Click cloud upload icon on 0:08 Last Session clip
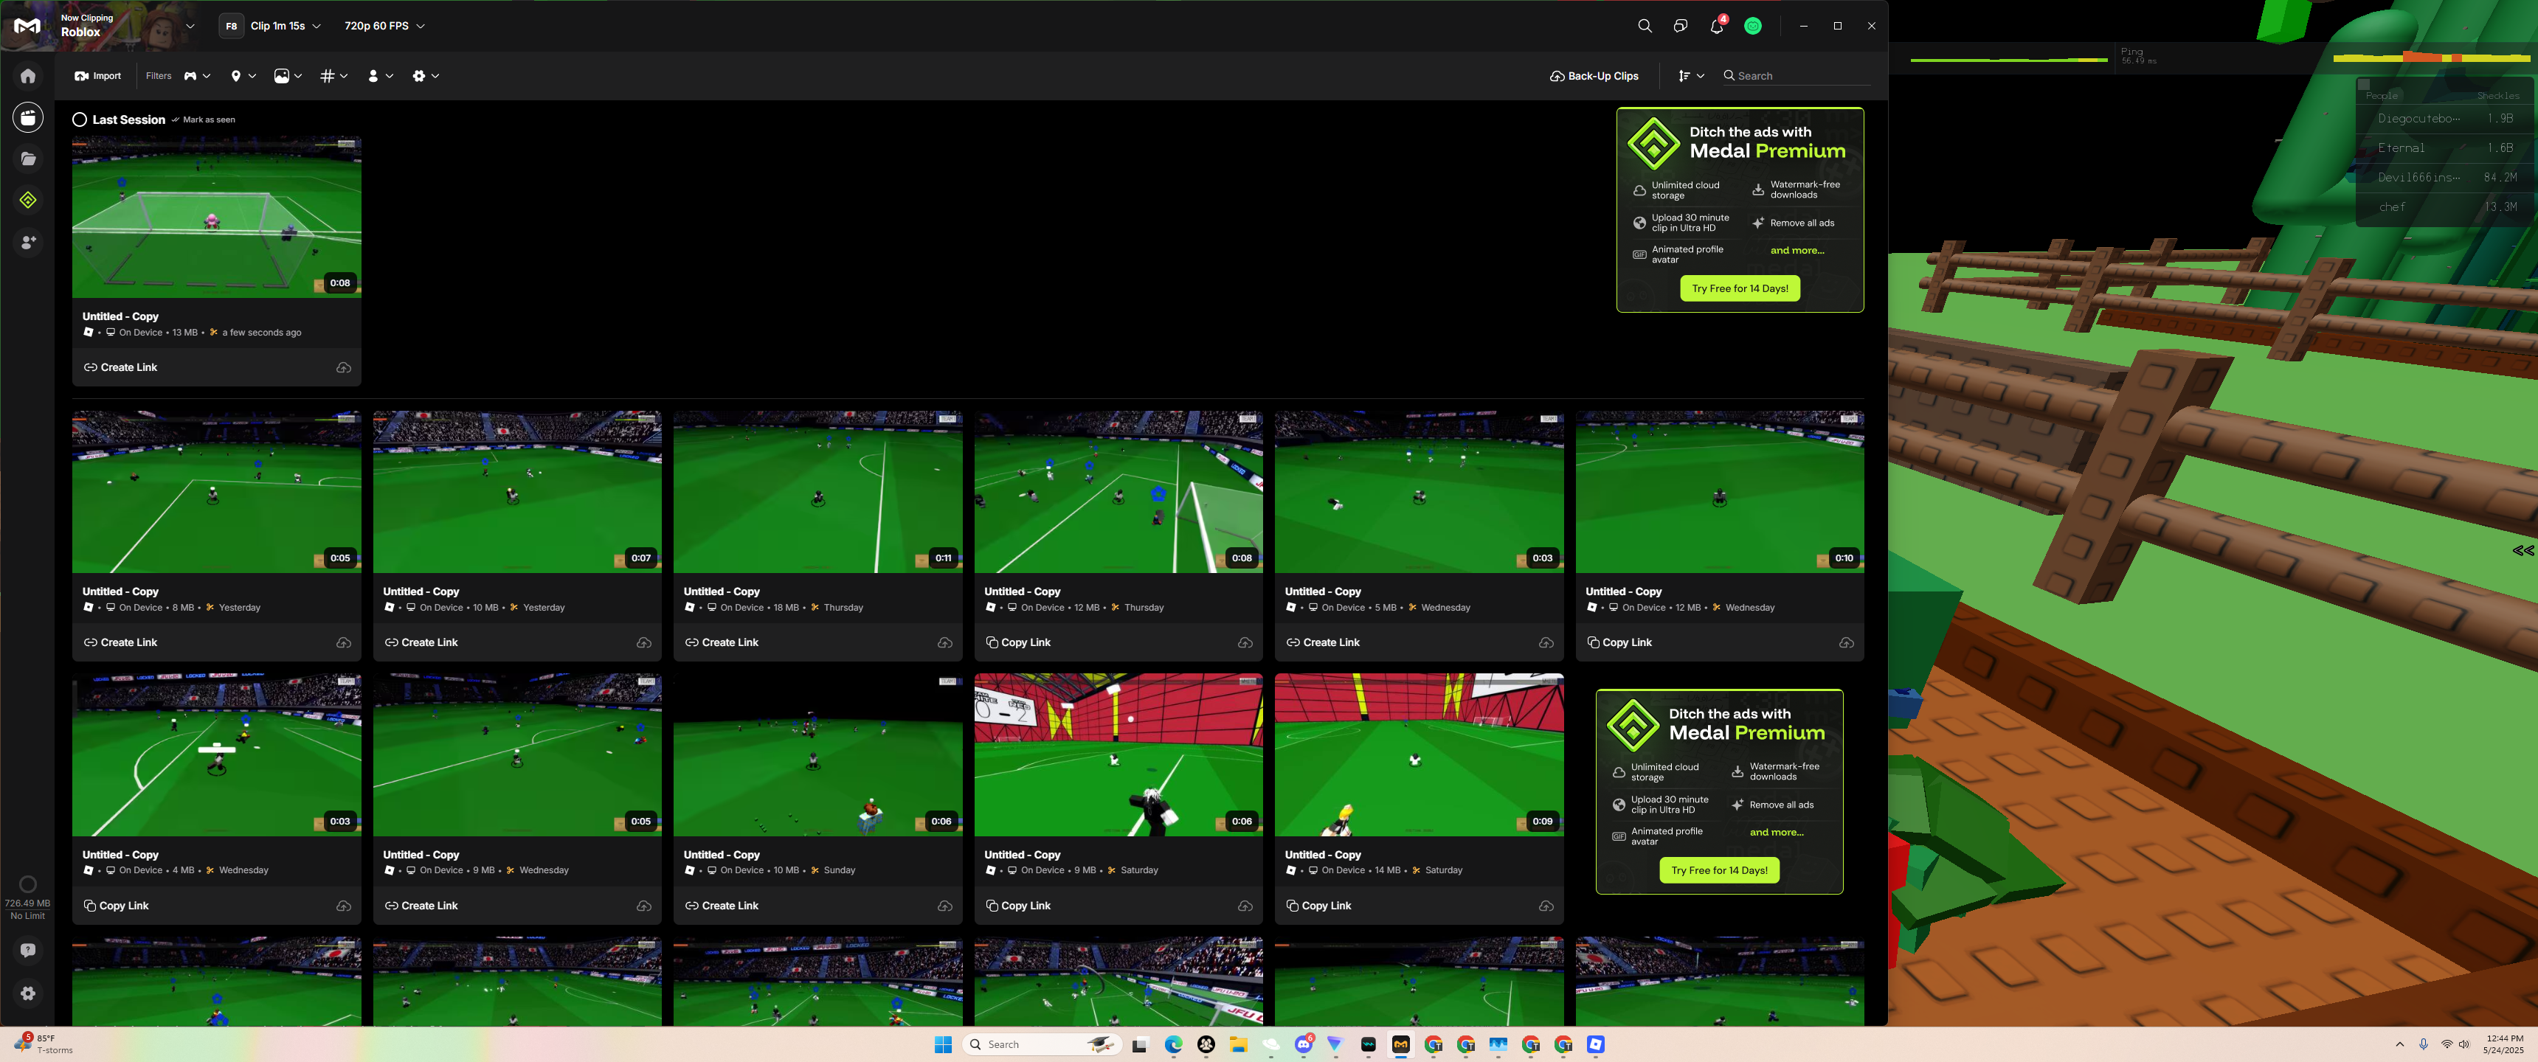The height and width of the screenshot is (1062, 2538). click(344, 367)
